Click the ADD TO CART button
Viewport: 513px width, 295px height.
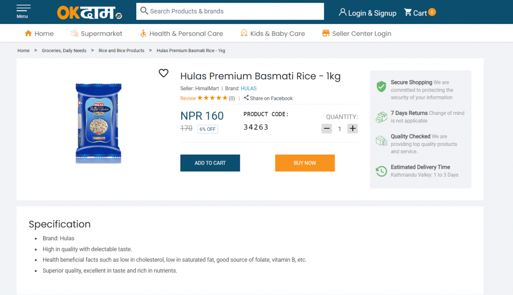(x=210, y=163)
